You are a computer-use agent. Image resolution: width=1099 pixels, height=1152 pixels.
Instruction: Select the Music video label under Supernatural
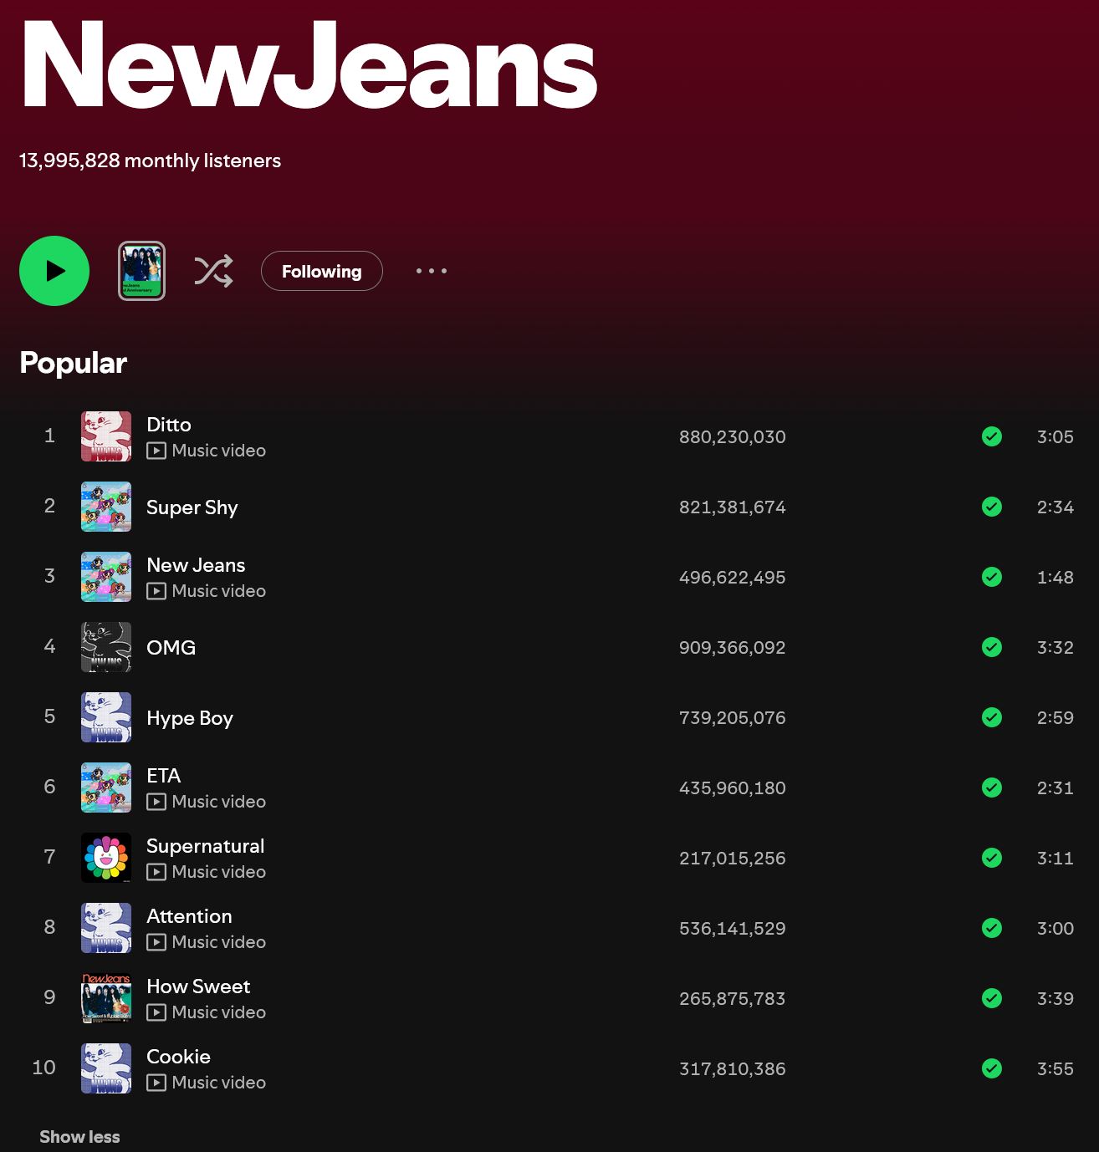[x=219, y=872]
